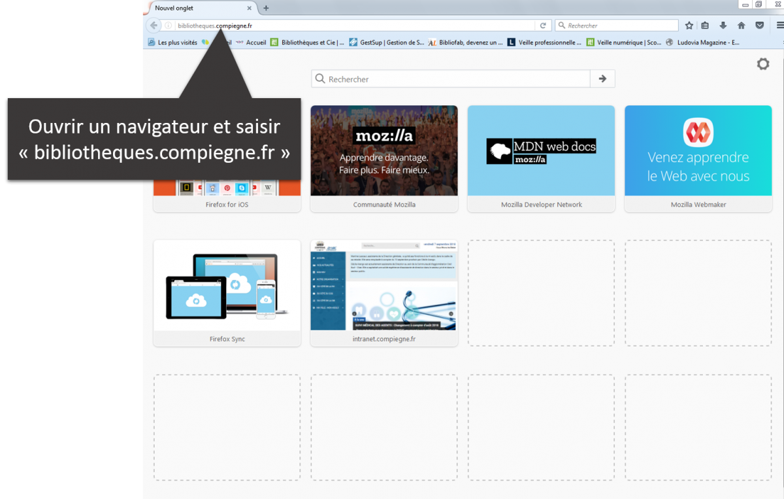
Task: Open the Les plus visités bookmark
Action: coord(172,43)
